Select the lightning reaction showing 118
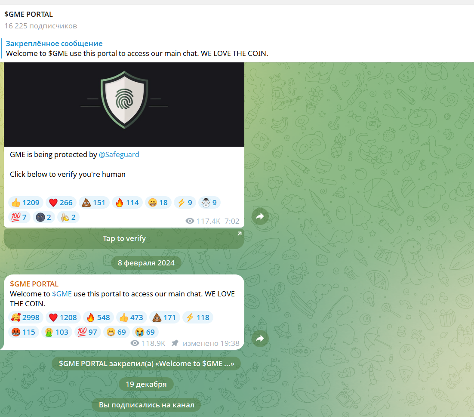Image resolution: width=474 pixels, height=419 pixels. pyautogui.click(x=198, y=317)
